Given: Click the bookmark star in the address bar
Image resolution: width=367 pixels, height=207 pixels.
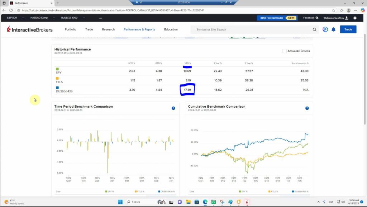Looking at the screenshot, I should tap(334, 10).
